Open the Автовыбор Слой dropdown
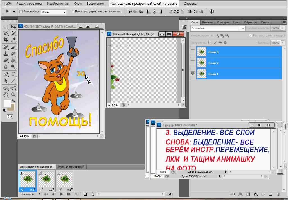 53,12
